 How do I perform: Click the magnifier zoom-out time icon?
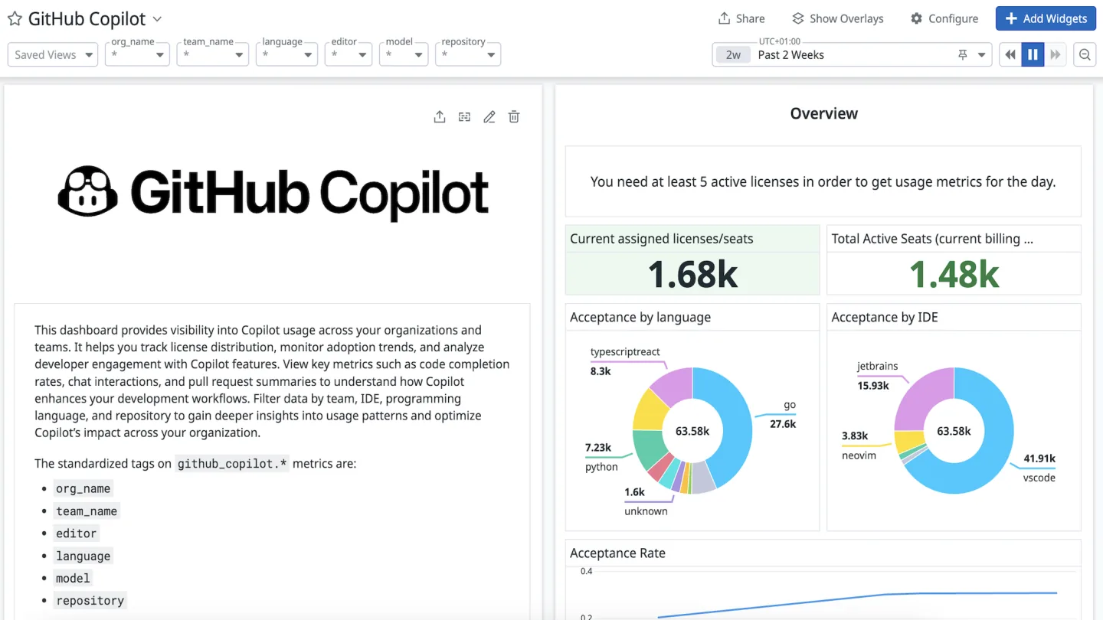(x=1085, y=54)
